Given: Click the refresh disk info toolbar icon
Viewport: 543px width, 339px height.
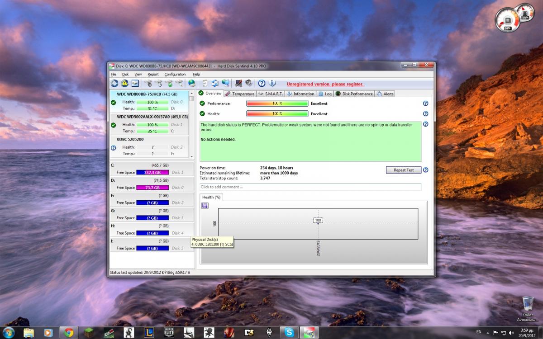Looking at the screenshot, I should (114, 83).
